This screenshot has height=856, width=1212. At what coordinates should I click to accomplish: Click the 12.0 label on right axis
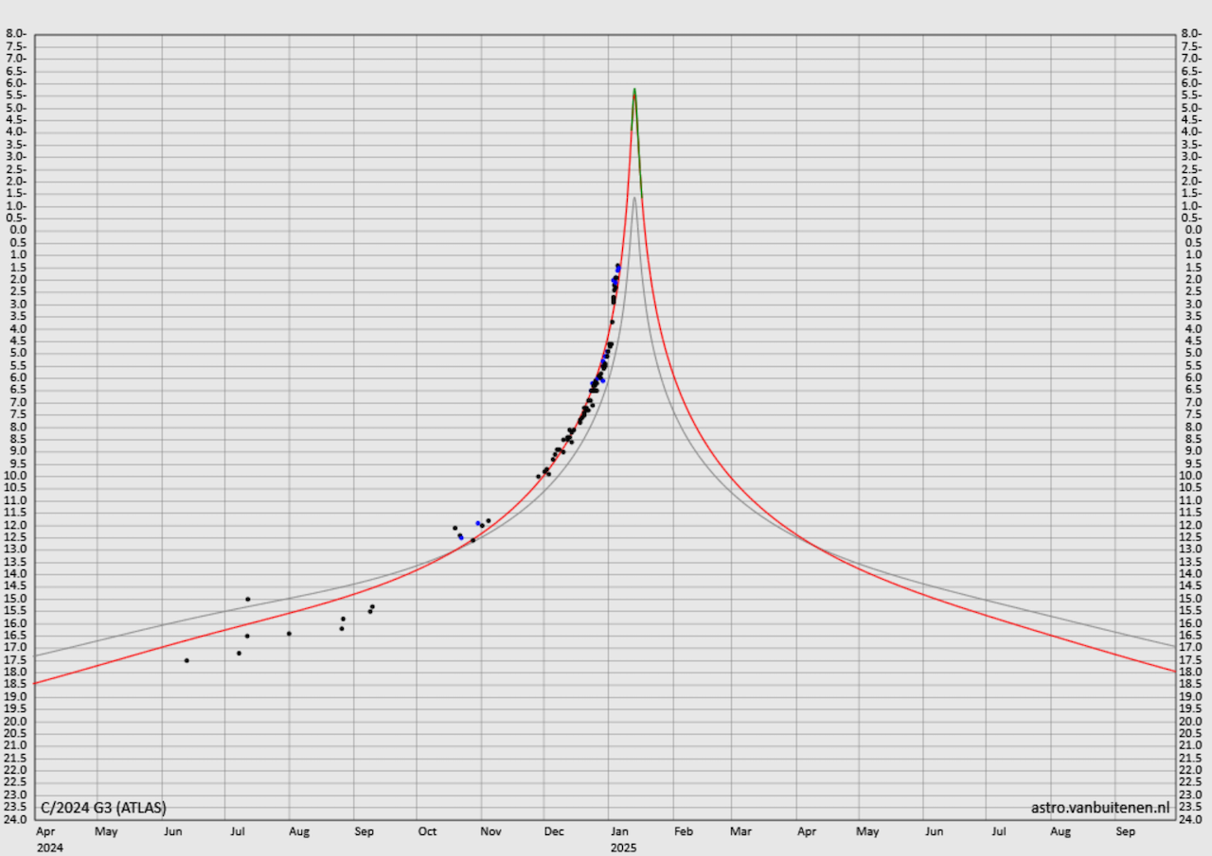1191,525
